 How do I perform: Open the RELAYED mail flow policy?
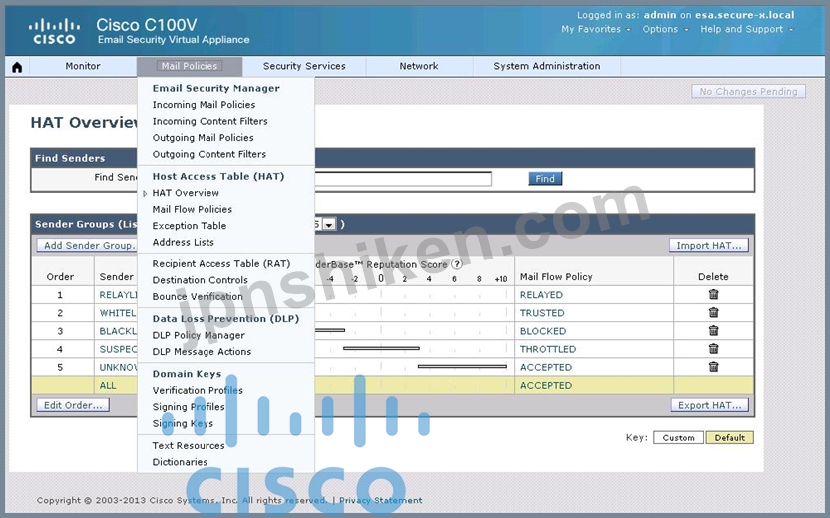click(541, 295)
